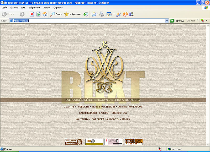Follow the АРХИВЫ КОНКУРСОВ link
The height and width of the screenshot is (152, 210).
130,107
